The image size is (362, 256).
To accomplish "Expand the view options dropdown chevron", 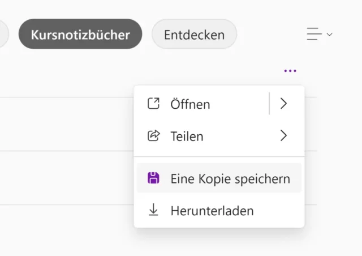I will pyautogui.click(x=330, y=35).
